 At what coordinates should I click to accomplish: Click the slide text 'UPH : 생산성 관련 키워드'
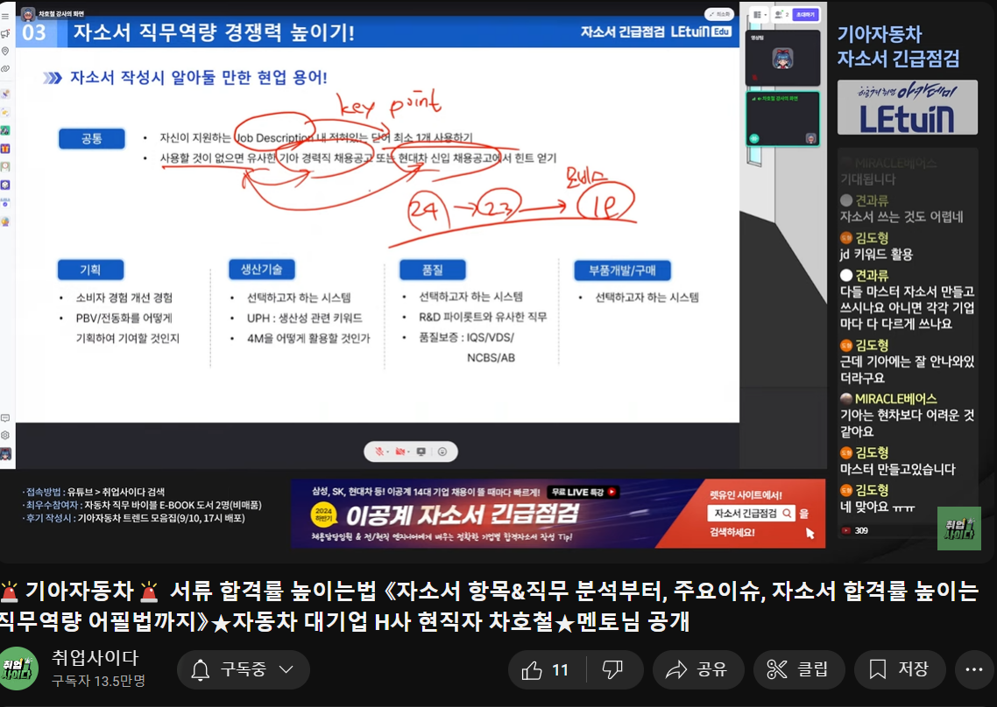305,318
